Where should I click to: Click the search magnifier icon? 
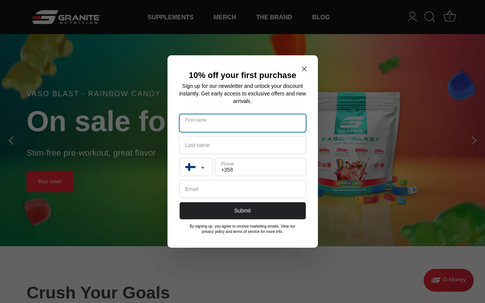[x=429, y=17]
